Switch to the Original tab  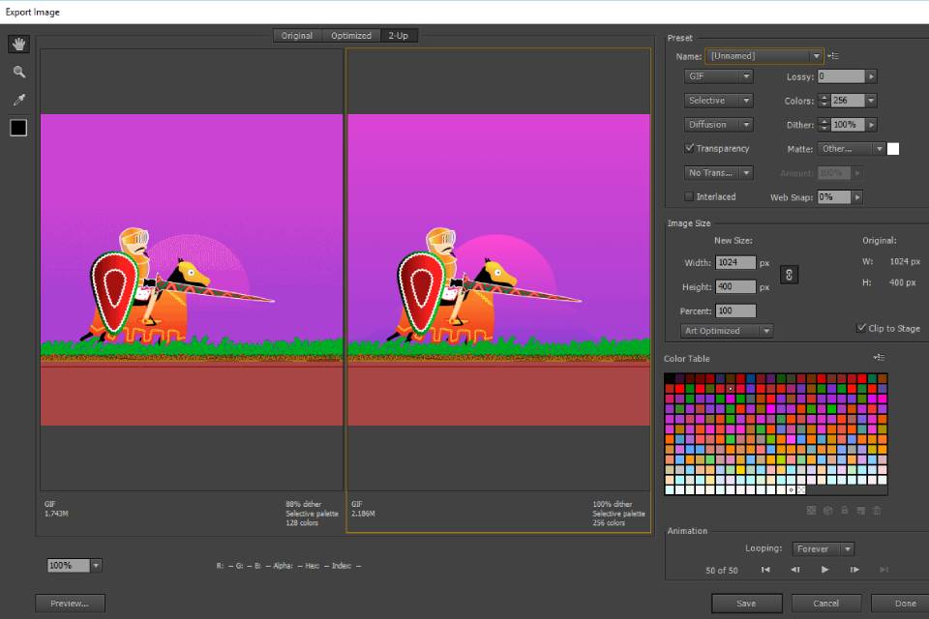click(297, 35)
